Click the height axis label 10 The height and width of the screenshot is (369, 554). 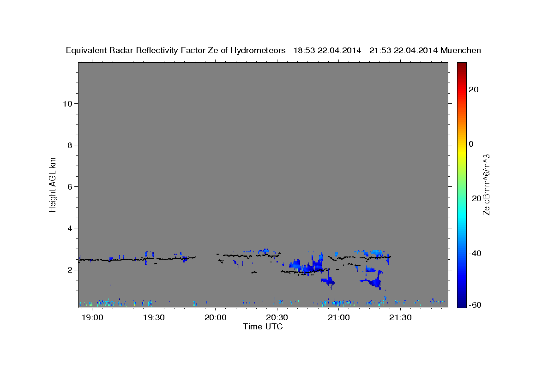(x=68, y=103)
